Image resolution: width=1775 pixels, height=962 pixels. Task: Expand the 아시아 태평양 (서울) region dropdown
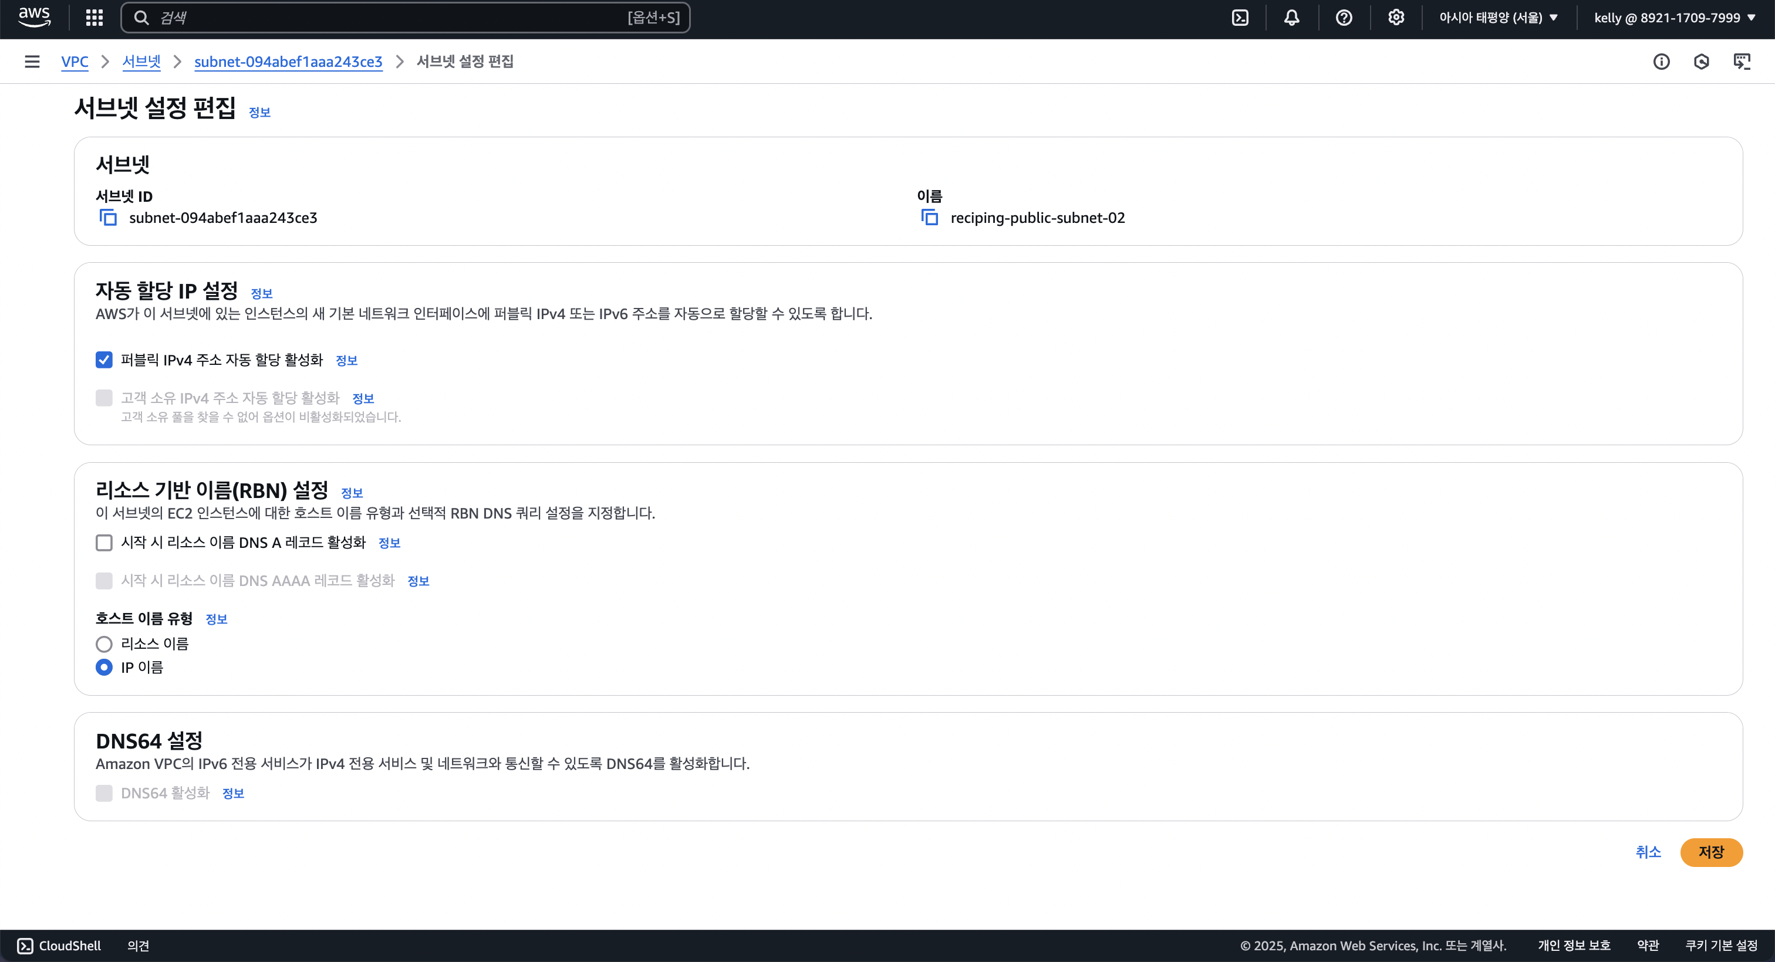(x=1498, y=18)
